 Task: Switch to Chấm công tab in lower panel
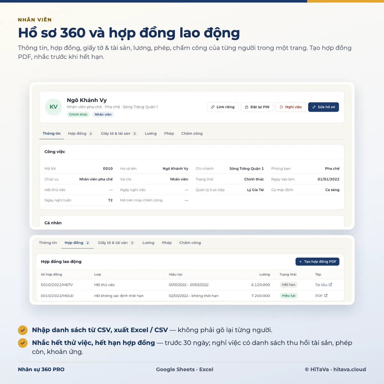point(190,243)
